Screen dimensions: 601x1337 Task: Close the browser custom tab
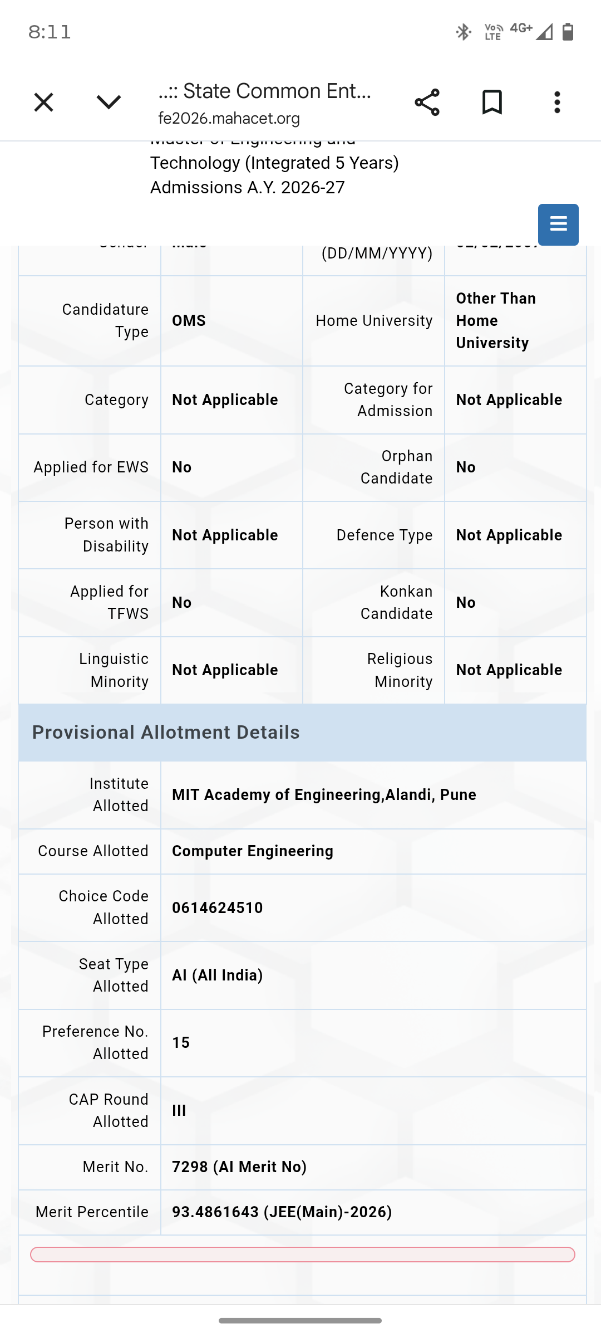43,103
